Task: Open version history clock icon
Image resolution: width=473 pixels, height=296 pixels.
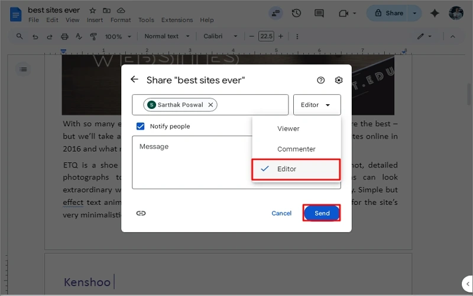Action: pos(296,13)
